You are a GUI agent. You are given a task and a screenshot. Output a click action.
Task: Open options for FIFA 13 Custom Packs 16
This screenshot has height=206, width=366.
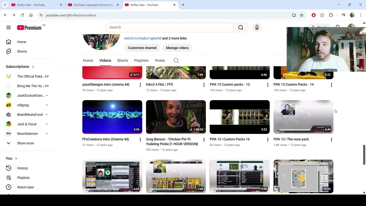[268, 140]
